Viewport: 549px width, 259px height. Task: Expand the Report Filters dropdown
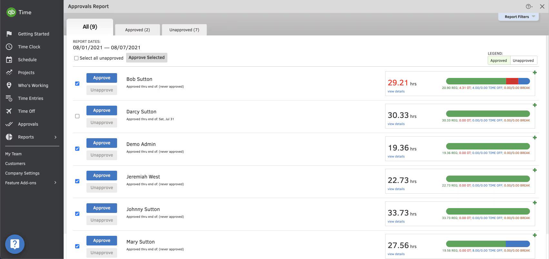click(x=519, y=17)
